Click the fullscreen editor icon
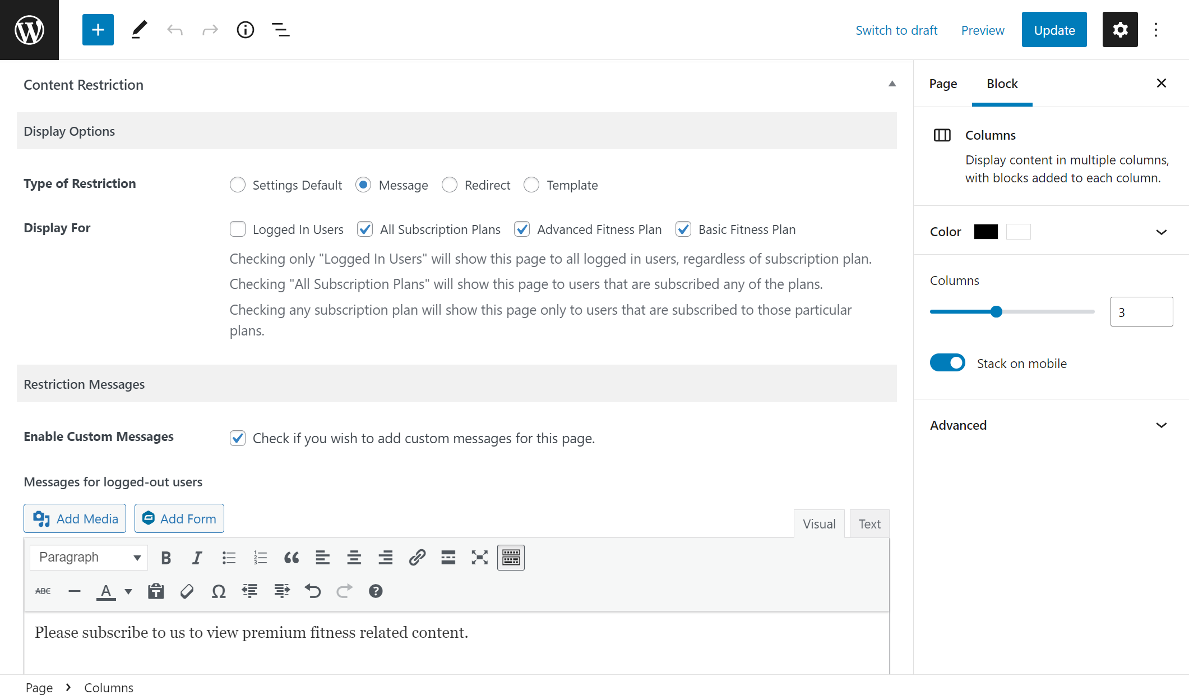1189x699 pixels. click(x=479, y=558)
